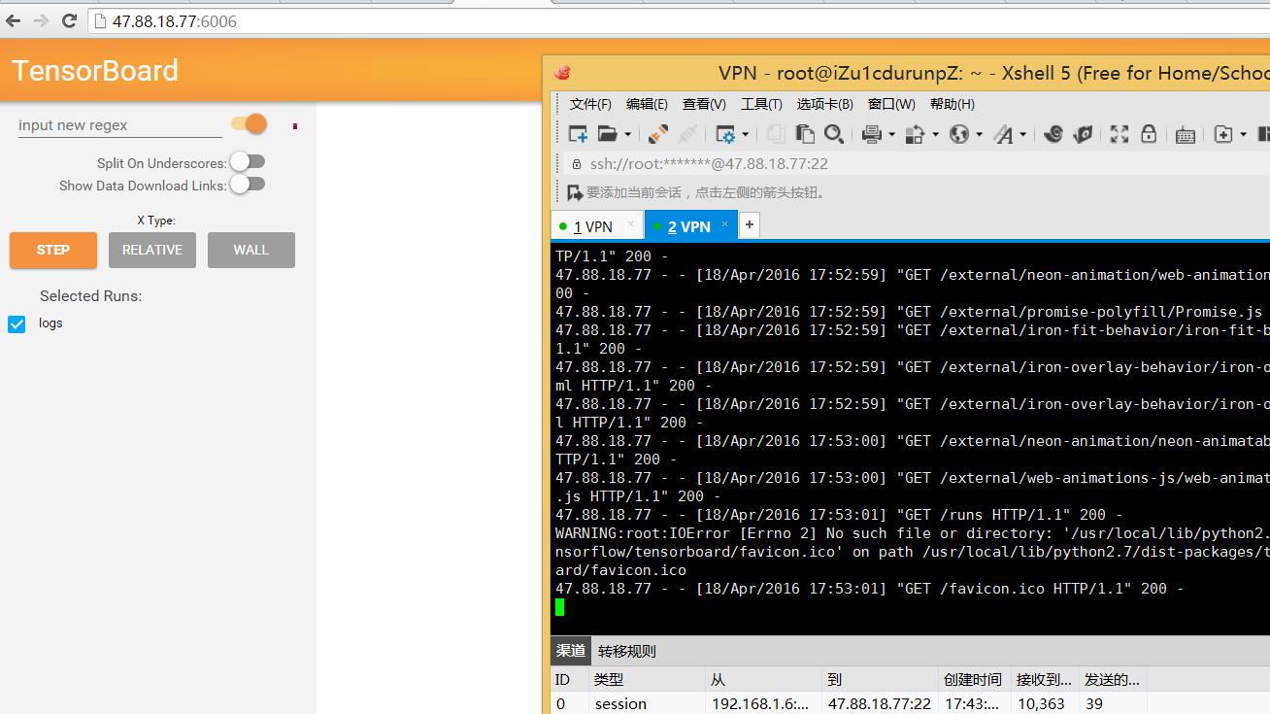The image size is (1270, 714).
Task: Click the Xagent leaf icon
Action: [1083, 134]
